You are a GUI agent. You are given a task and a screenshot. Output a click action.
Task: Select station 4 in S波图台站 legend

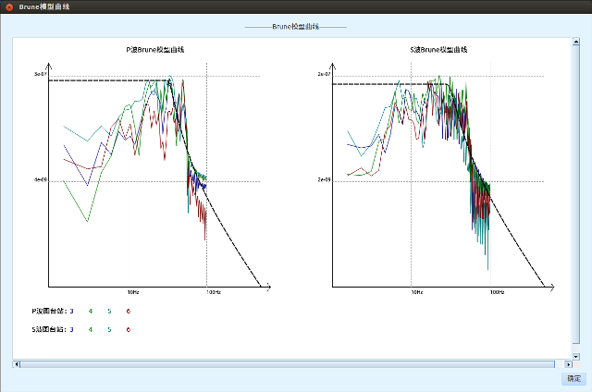[91, 329]
